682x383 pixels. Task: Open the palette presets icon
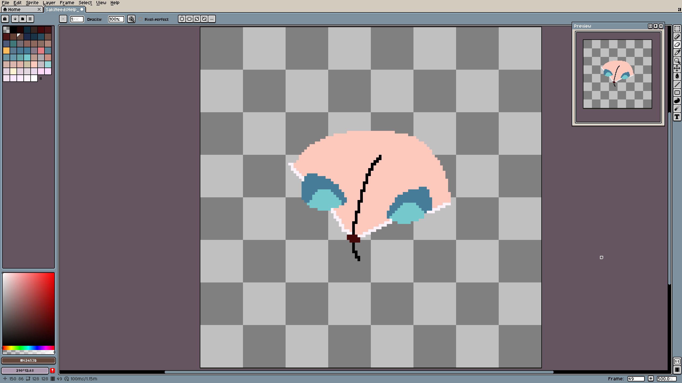pos(23,19)
